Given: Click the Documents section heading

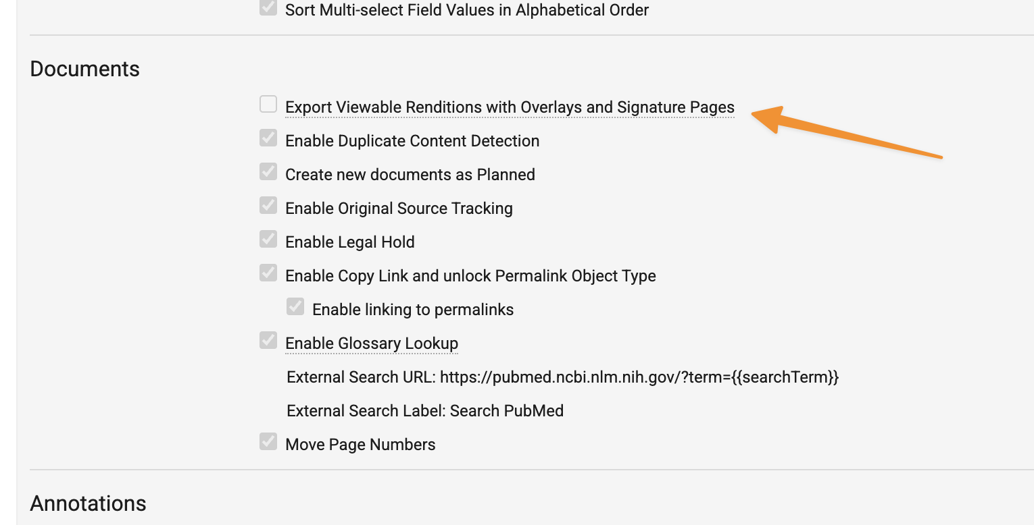Looking at the screenshot, I should 85,69.
